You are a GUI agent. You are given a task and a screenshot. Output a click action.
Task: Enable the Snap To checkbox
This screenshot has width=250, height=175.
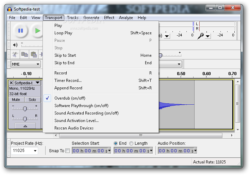coord(68,151)
